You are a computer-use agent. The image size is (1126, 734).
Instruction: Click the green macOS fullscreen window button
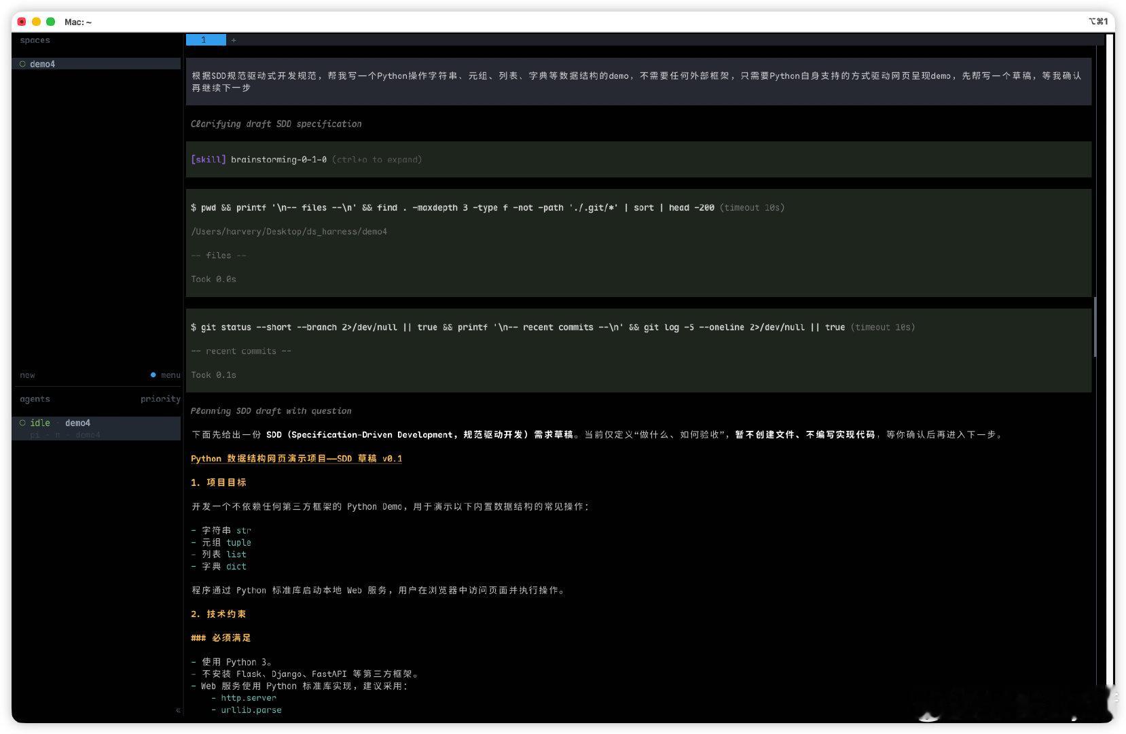point(50,22)
